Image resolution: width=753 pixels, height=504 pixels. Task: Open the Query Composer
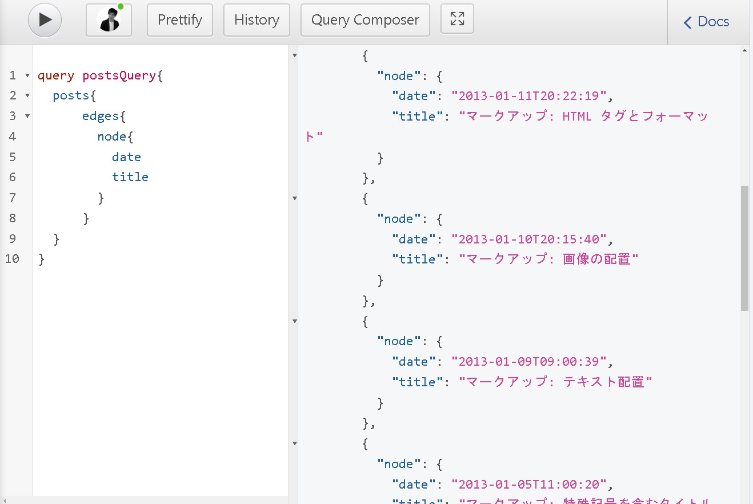click(x=365, y=19)
